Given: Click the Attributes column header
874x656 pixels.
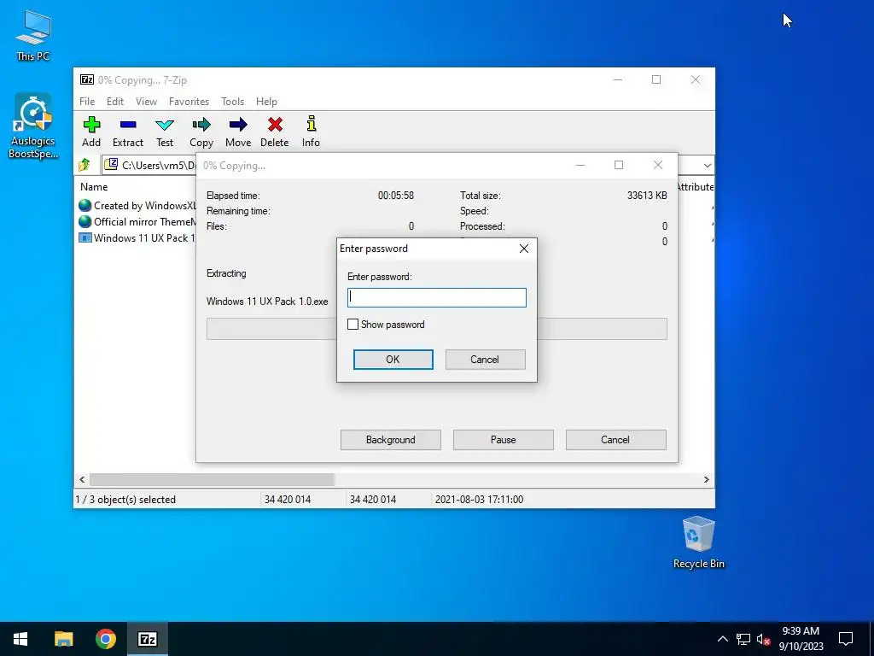Looking at the screenshot, I should coord(695,187).
